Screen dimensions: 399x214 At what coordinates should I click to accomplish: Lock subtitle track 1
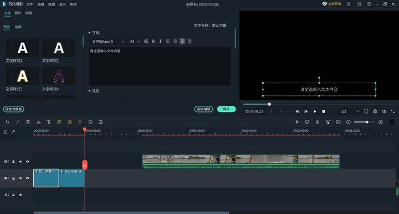point(13,178)
